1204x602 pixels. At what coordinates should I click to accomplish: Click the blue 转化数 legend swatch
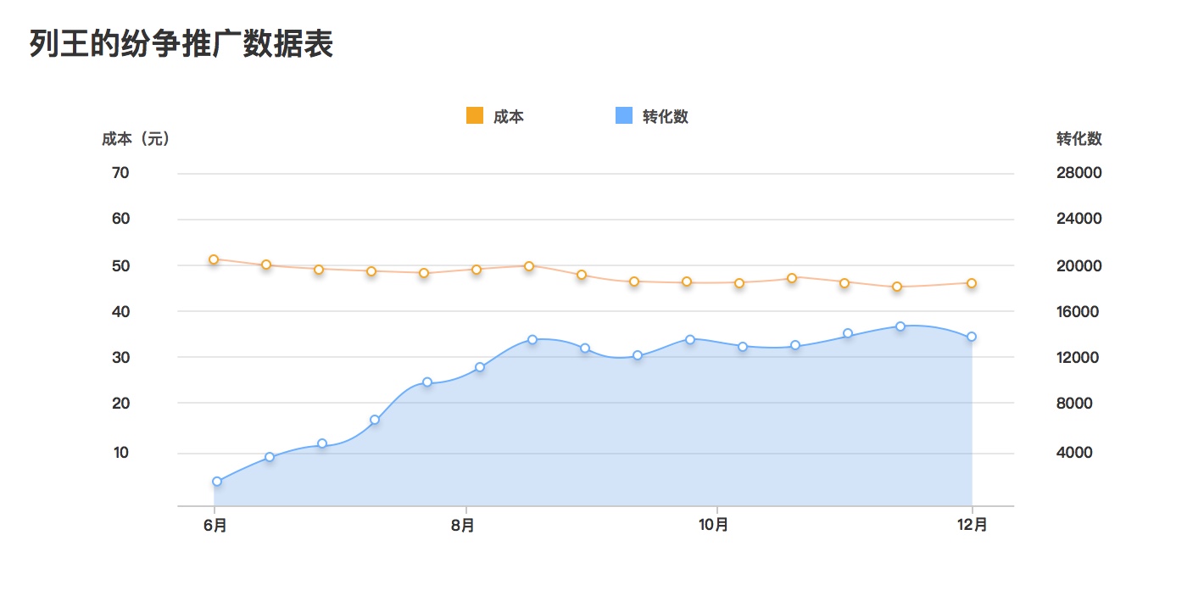pyautogui.click(x=624, y=116)
